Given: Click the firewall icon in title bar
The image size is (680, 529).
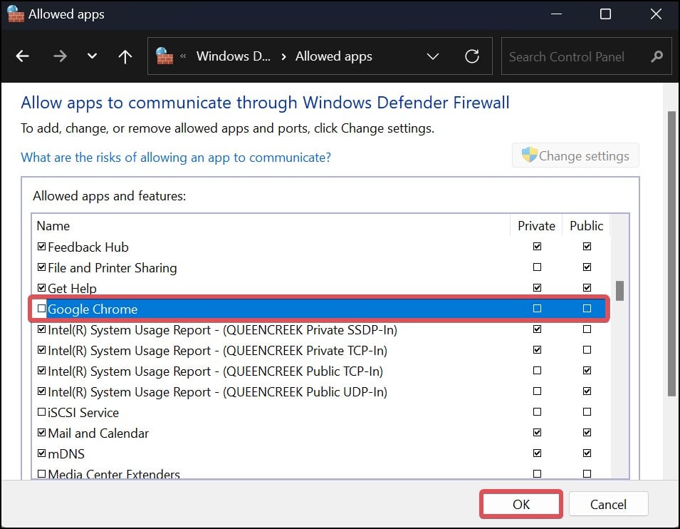Looking at the screenshot, I should click(16, 14).
